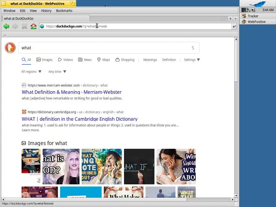Click the search submit S icon

point(193,48)
